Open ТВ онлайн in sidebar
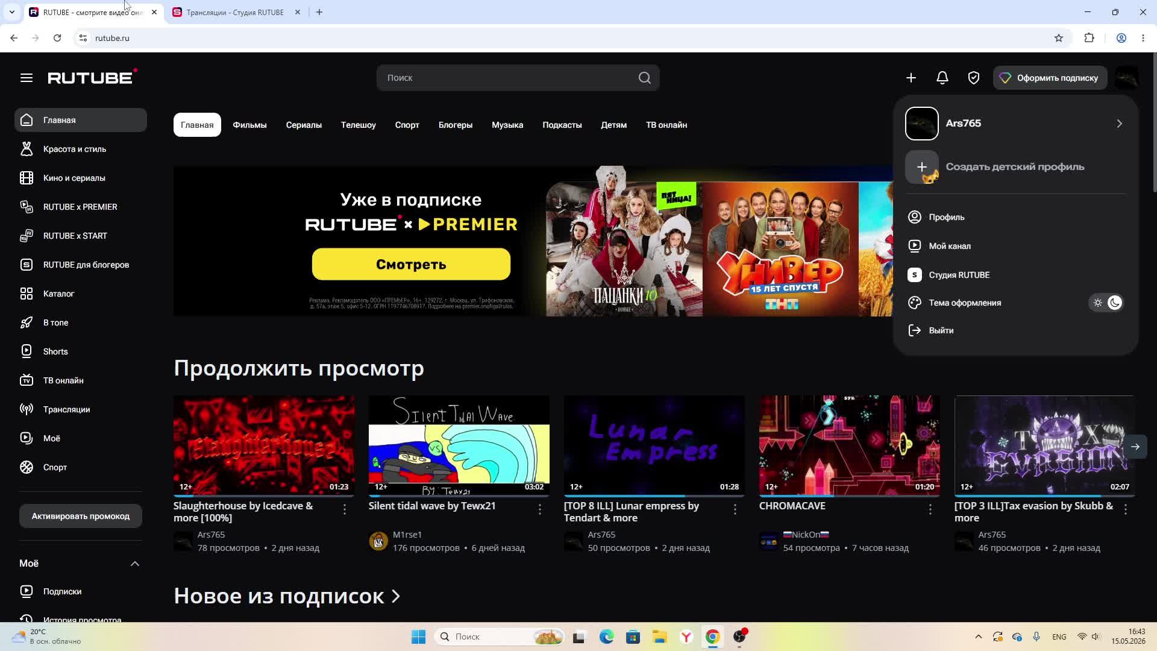Image resolution: width=1157 pixels, height=651 pixels. pyautogui.click(x=81, y=380)
